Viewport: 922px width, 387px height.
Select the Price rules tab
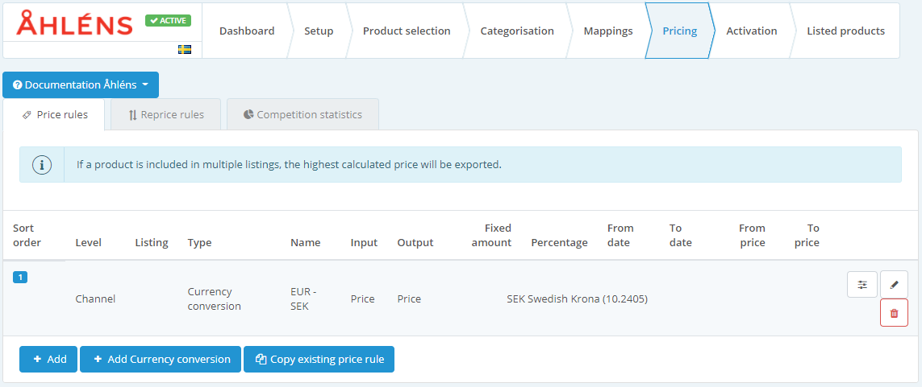coord(54,114)
